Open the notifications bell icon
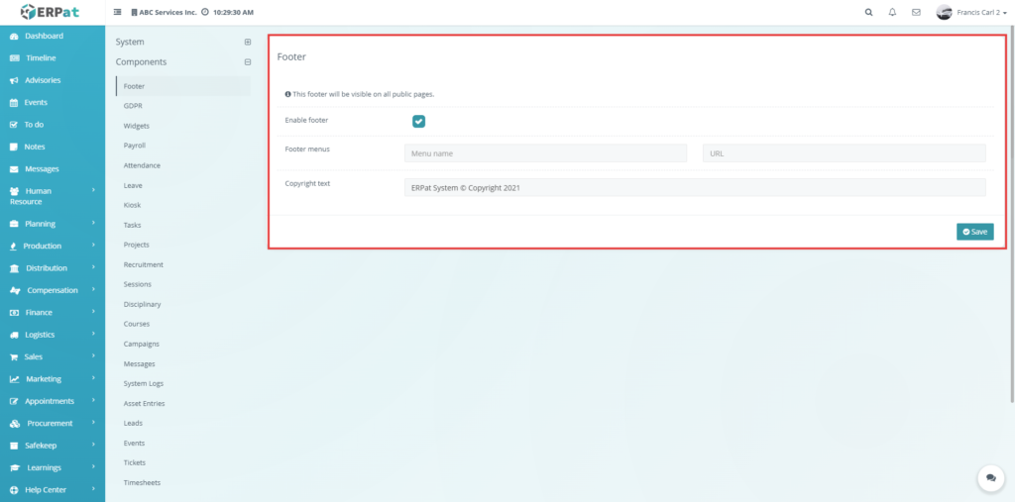Viewport: 1015px width, 502px height. tap(892, 12)
